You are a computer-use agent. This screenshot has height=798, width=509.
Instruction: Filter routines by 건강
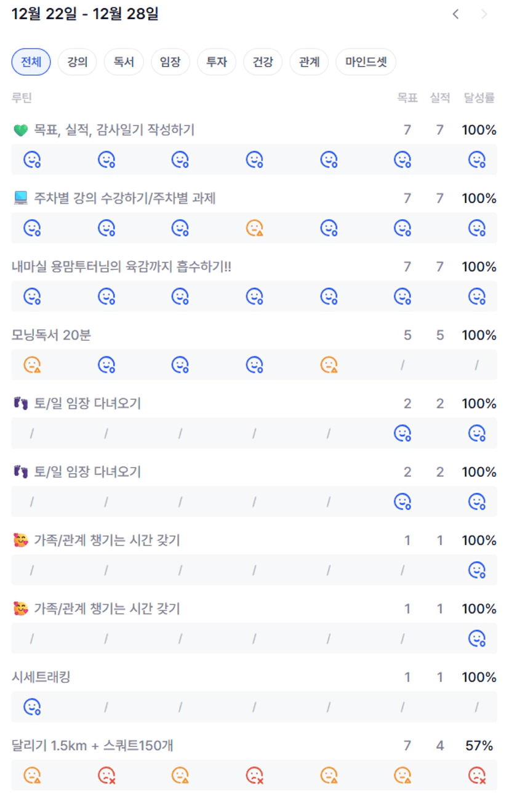[x=263, y=62]
